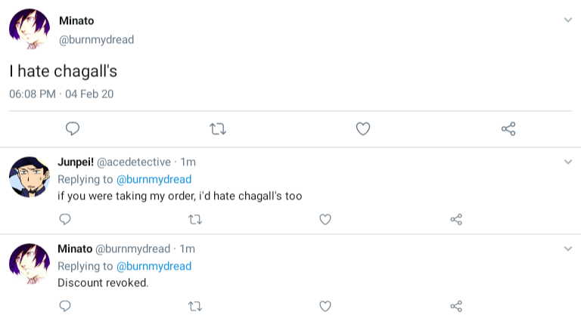The width and height of the screenshot is (581, 315).
Task: Share Junpei's reply tweet
Action: [x=456, y=219]
